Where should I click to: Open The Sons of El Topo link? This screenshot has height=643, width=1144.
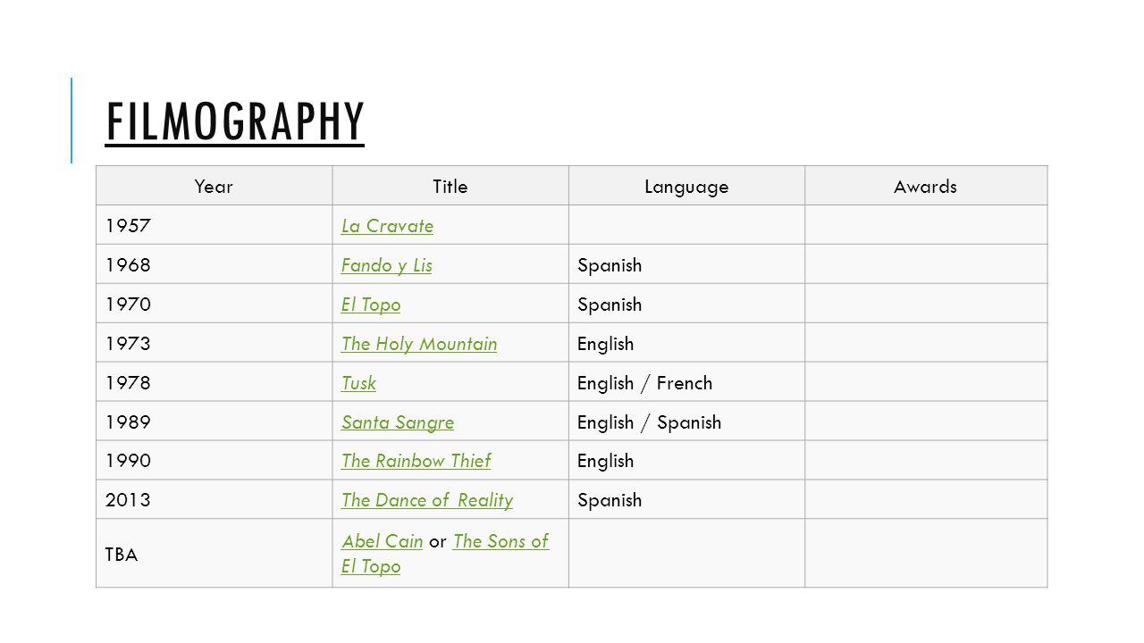pos(445,554)
